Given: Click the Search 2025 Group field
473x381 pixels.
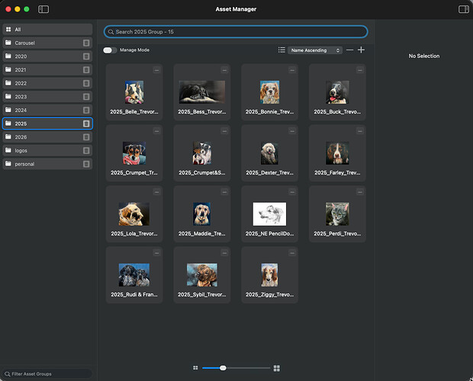Looking at the screenshot, I should [x=236, y=32].
